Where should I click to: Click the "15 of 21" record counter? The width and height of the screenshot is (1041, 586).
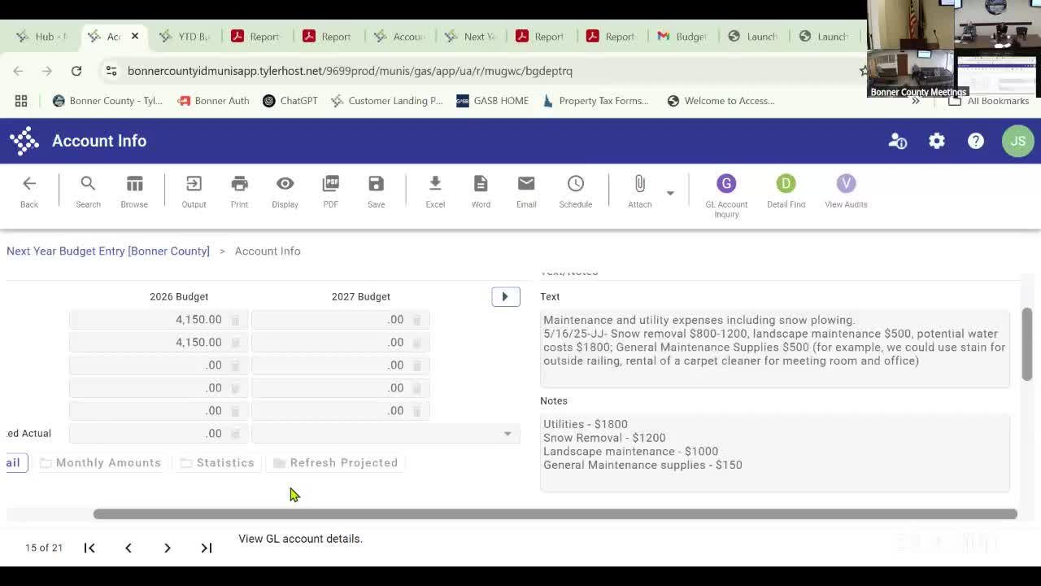[44, 548]
